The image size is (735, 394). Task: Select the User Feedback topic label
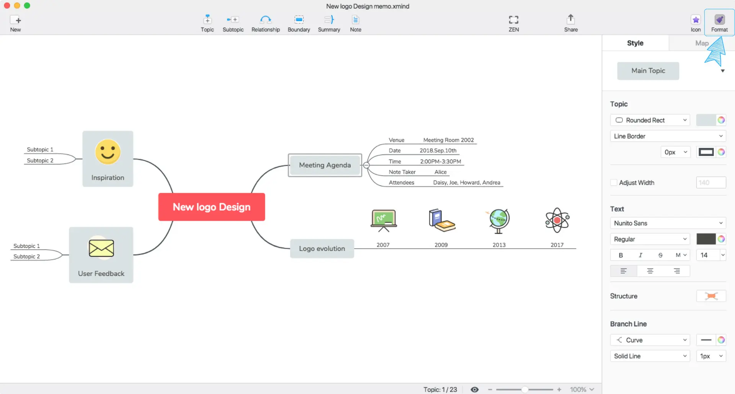[101, 274]
